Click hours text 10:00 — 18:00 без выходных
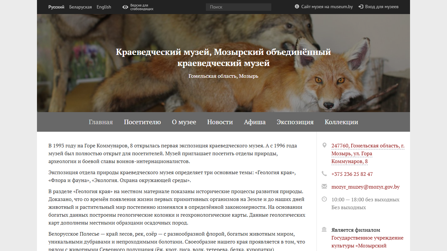Screen dimensions: 447x251 tap(366, 200)
